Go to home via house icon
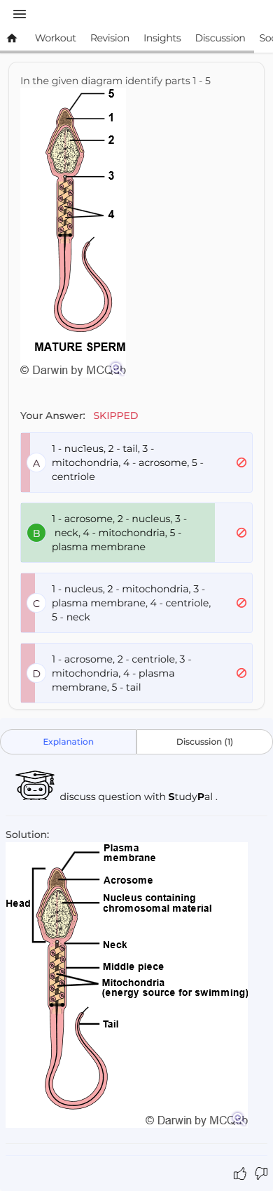The image size is (273, 1191). [12, 38]
